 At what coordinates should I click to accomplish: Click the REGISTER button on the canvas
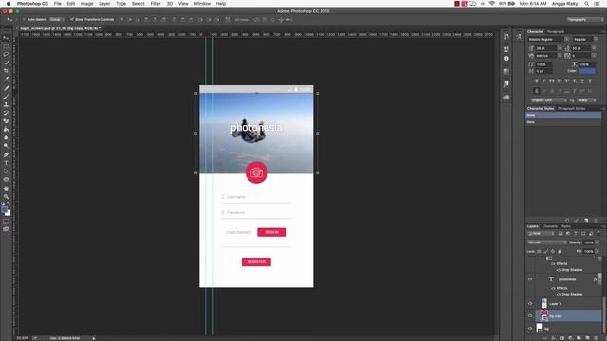coord(256,262)
